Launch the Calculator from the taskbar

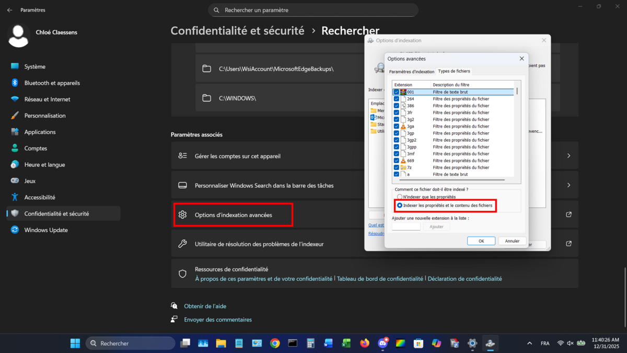[310, 343]
